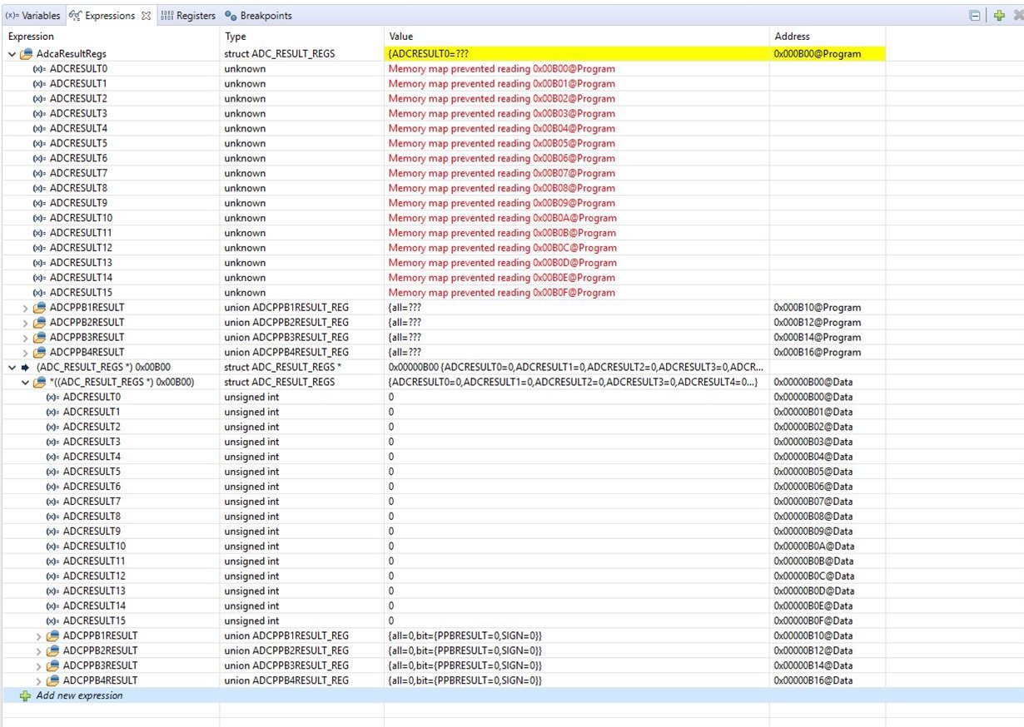The height and width of the screenshot is (727, 1024).
Task: Click unsigned int type of ADCRESULT6 at 0x00000B06@Data
Action: 251,487
